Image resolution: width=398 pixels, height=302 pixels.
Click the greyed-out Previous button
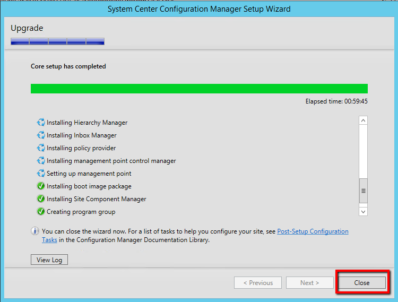tap(257, 283)
